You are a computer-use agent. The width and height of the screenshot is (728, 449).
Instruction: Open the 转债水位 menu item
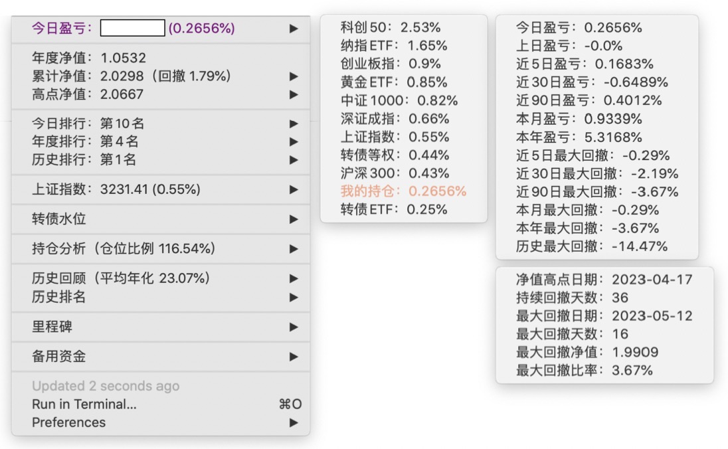click(59, 219)
